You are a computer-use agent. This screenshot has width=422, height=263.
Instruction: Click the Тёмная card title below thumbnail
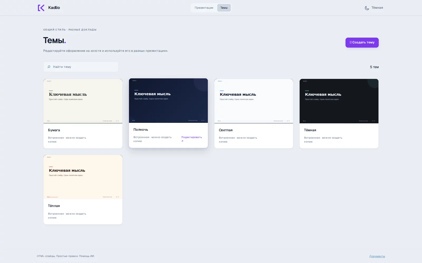(310, 130)
